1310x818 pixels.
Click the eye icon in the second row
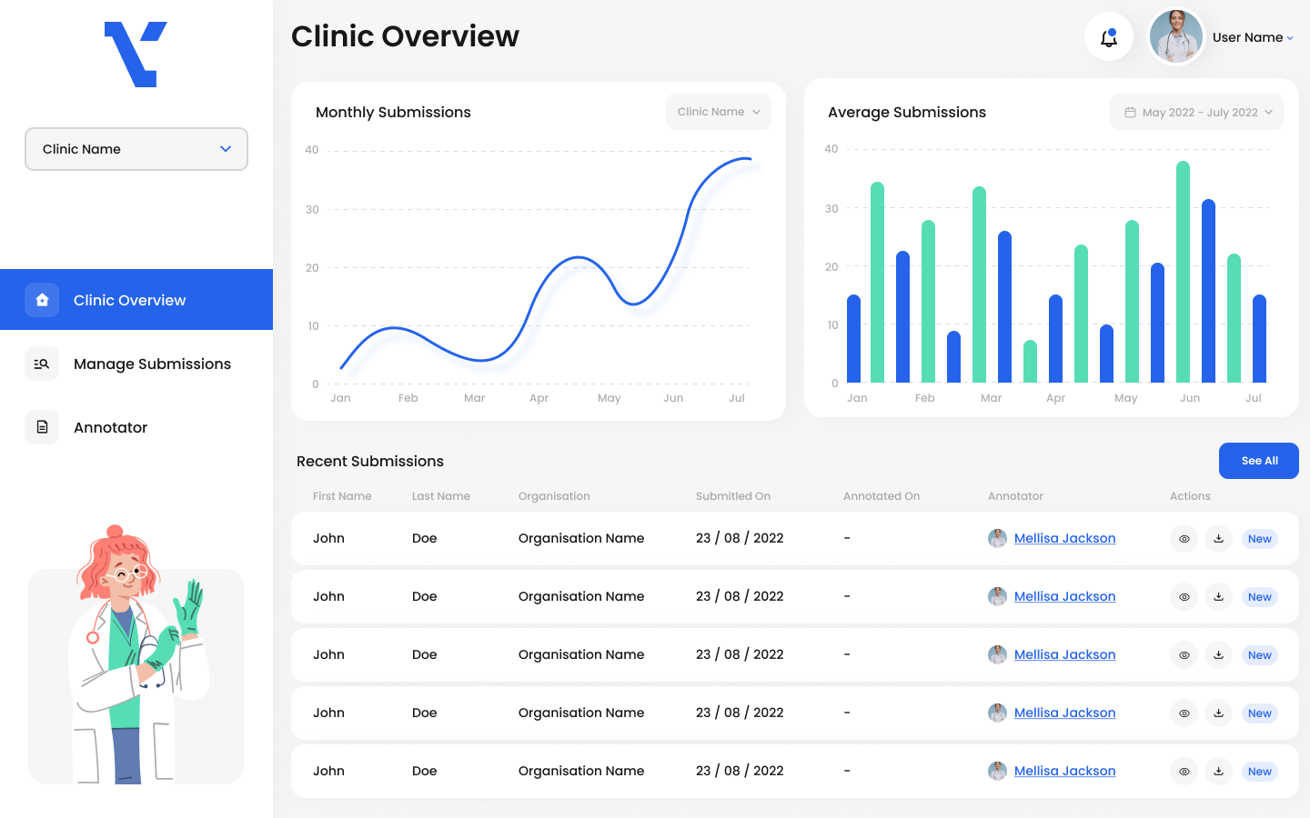1184,597
